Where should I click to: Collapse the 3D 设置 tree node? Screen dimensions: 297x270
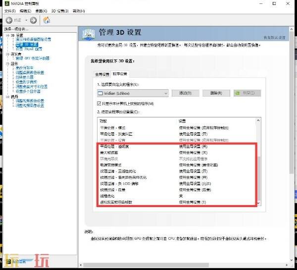coord(7,35)
